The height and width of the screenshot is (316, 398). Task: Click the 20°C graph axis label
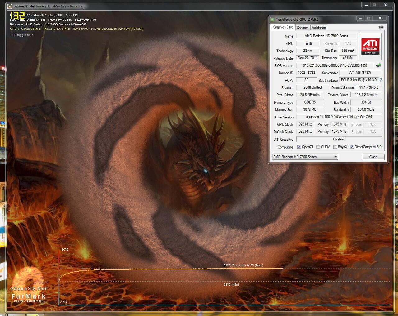pos(63,302)
